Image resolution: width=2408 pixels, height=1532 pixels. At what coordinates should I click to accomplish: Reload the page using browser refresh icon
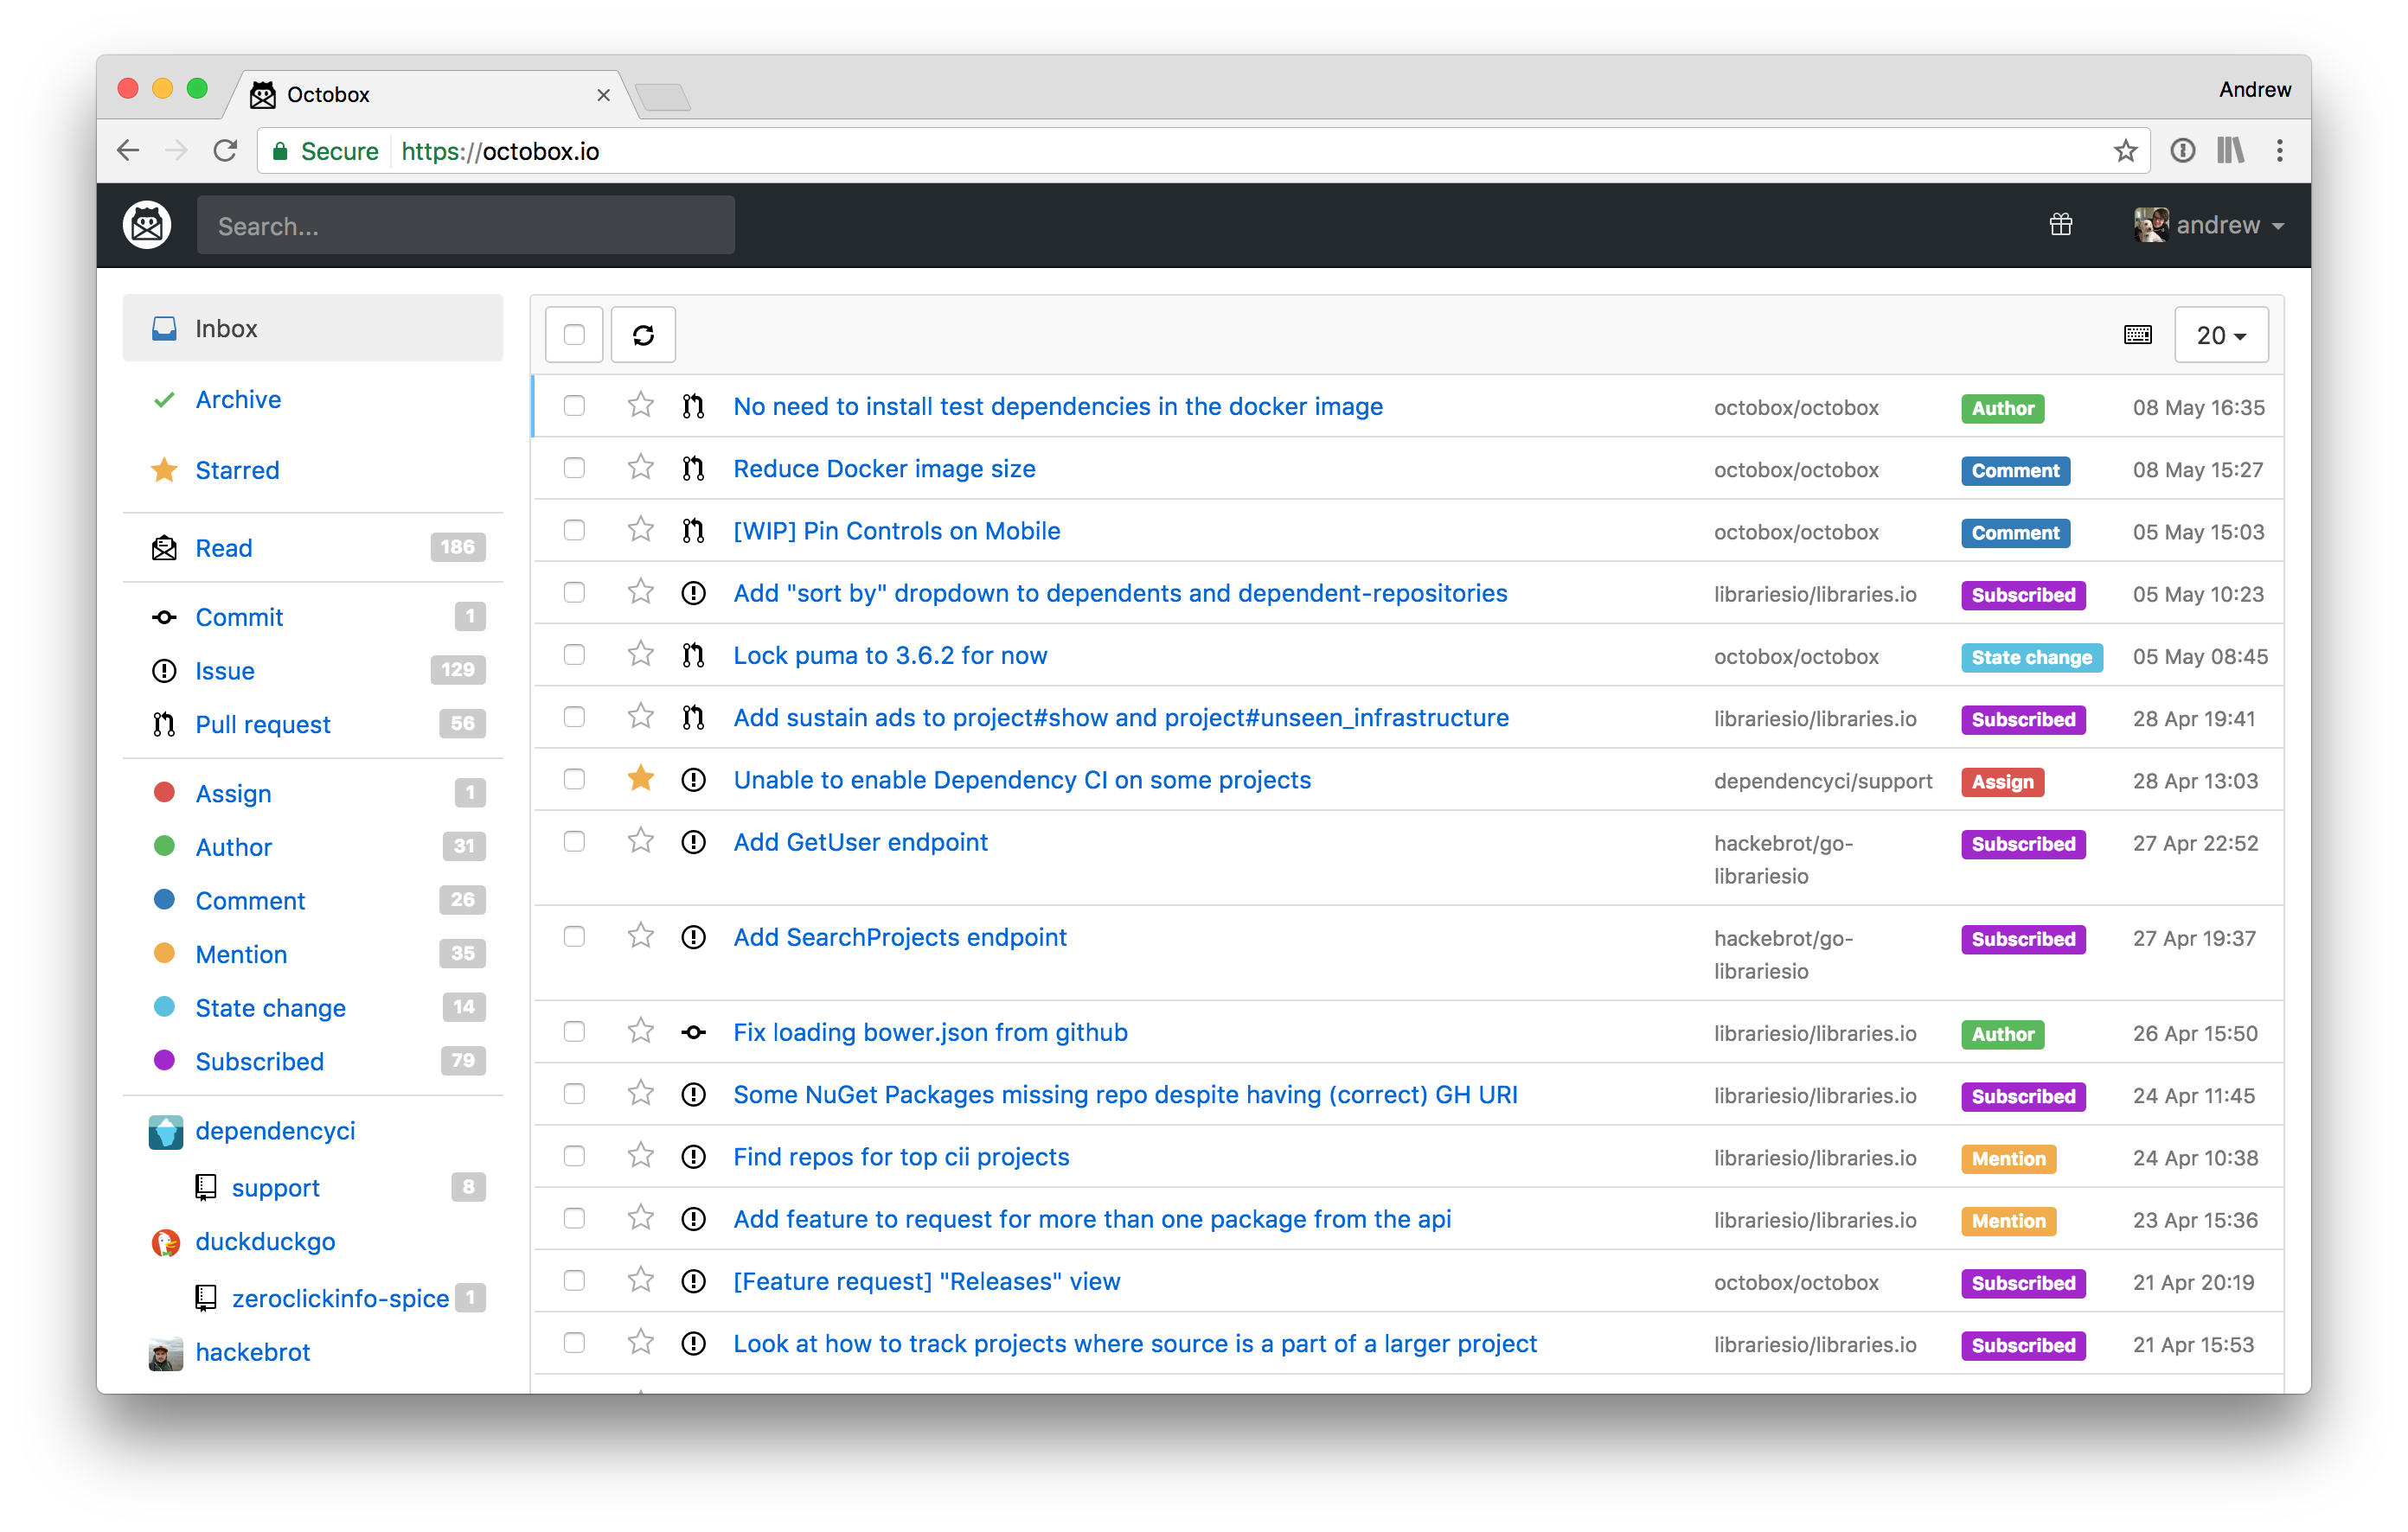(225, 151)
